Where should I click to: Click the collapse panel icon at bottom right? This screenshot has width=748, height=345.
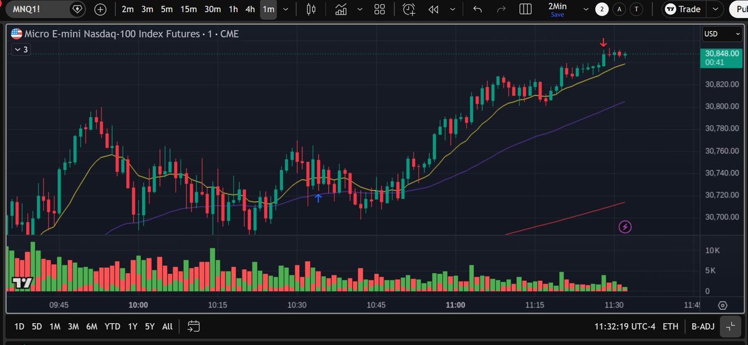point(730,326)
